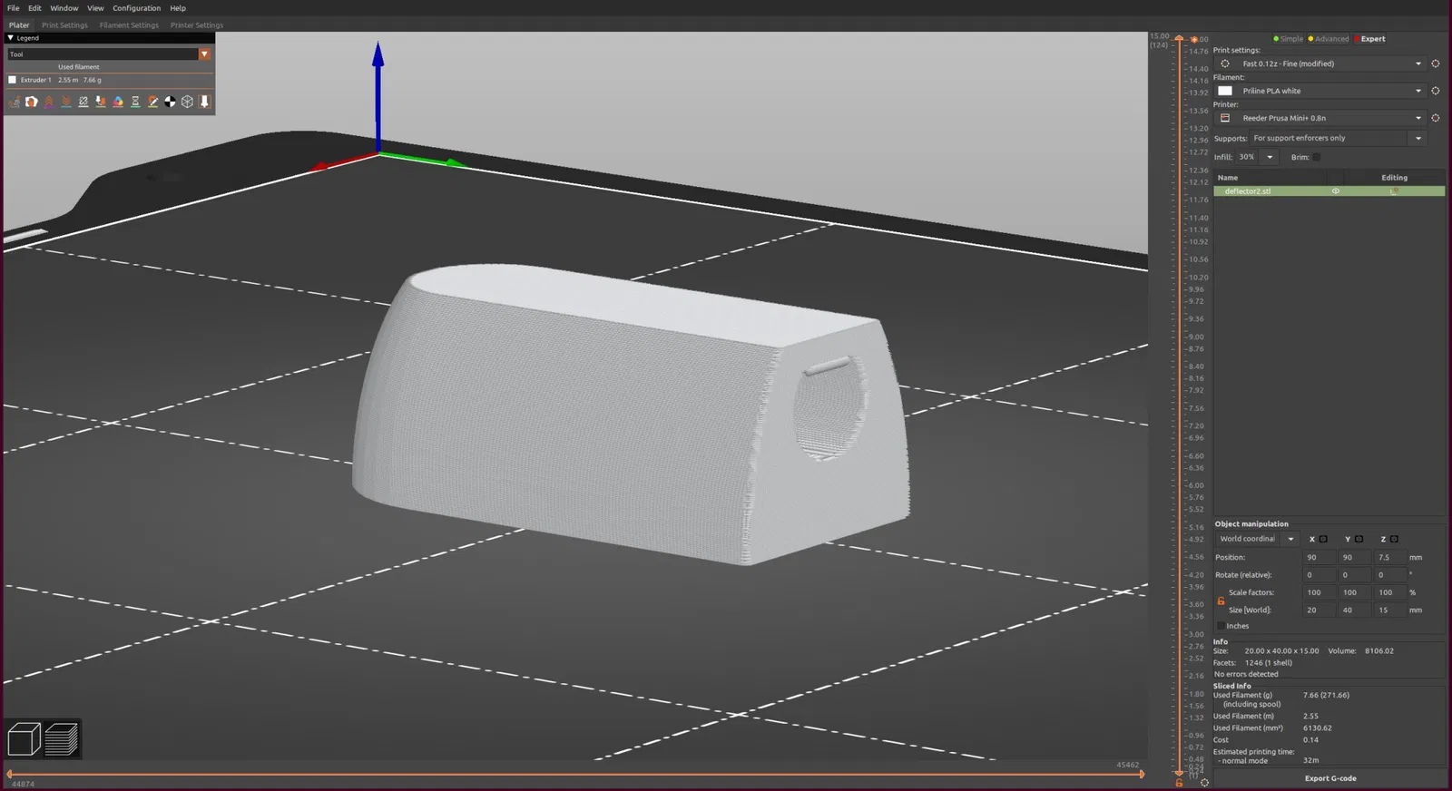This screenshot has height=791, width=1452.
Task: Toggle print pauses hourglass icon
Action: click(x=135, y=102)
